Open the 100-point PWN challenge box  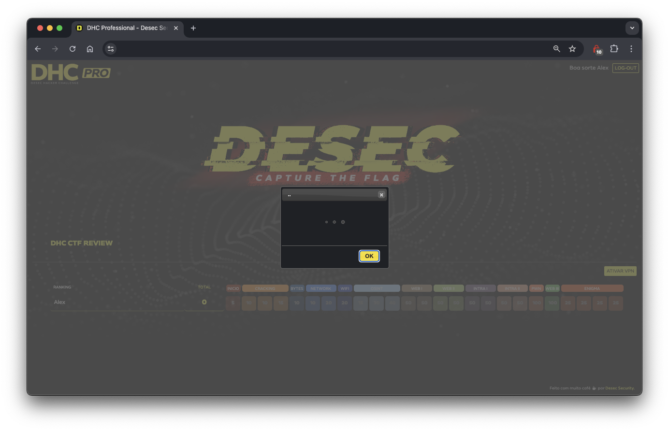[x=536, y=303]
